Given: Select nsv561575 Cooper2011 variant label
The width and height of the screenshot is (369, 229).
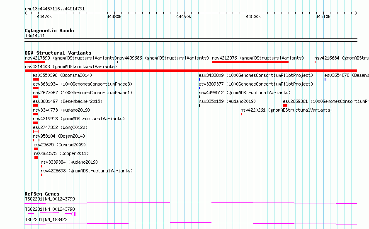Looking at the screenshot, I should pos(61,153).
